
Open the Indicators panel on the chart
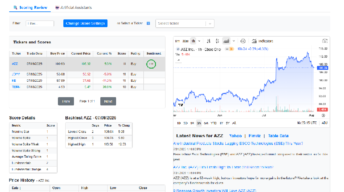tap(262, 41)
